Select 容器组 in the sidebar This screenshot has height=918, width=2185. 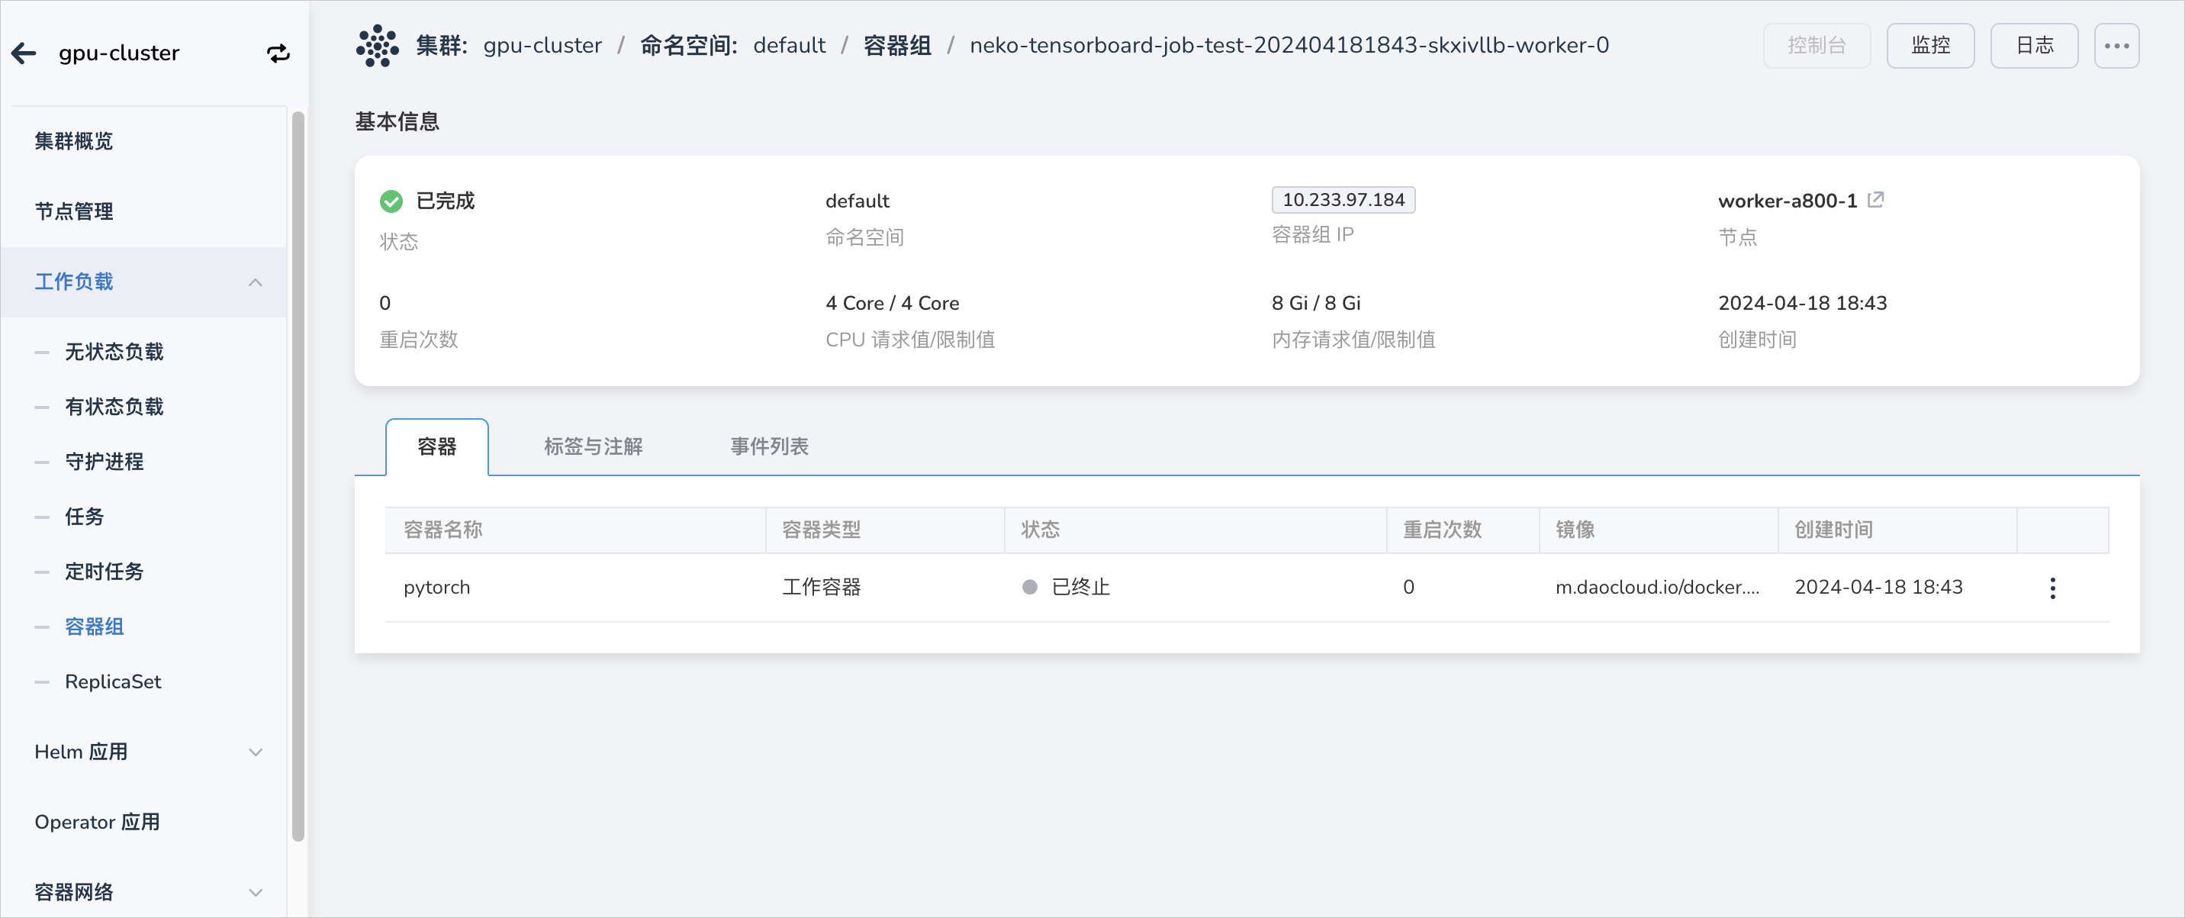(94, 627)
